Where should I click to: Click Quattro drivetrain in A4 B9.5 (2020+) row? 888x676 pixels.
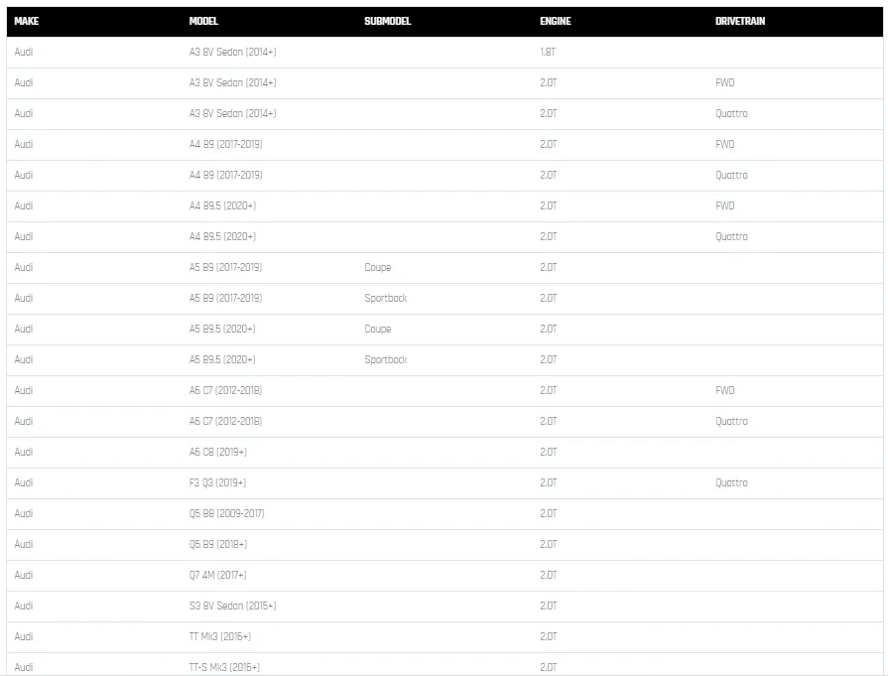(731, 236)
